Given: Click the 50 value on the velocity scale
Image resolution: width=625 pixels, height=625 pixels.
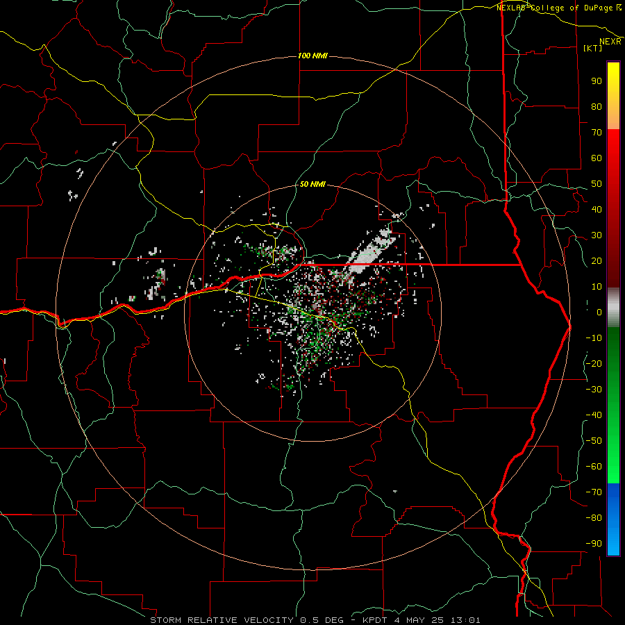Looking at the screenshot, I should coord(597,184).
